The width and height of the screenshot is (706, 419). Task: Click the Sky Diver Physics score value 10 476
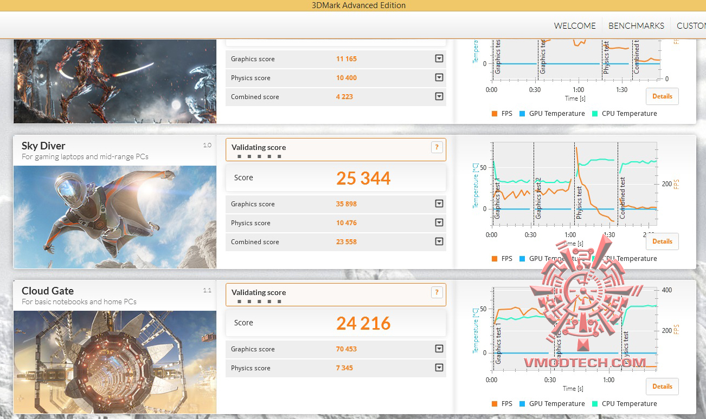(x=346, y=223)
